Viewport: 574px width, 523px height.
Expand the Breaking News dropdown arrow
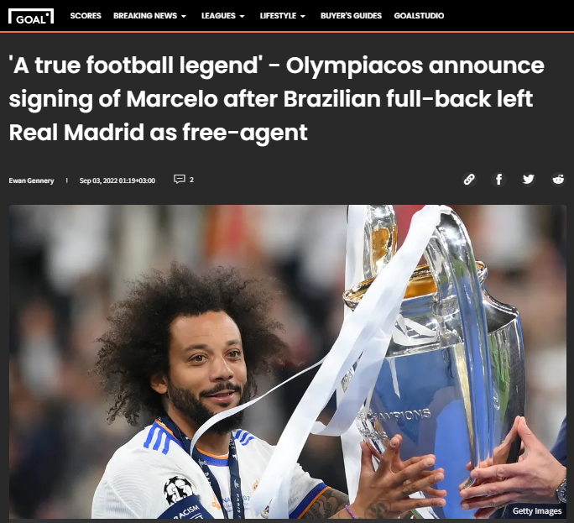point(184,16)
